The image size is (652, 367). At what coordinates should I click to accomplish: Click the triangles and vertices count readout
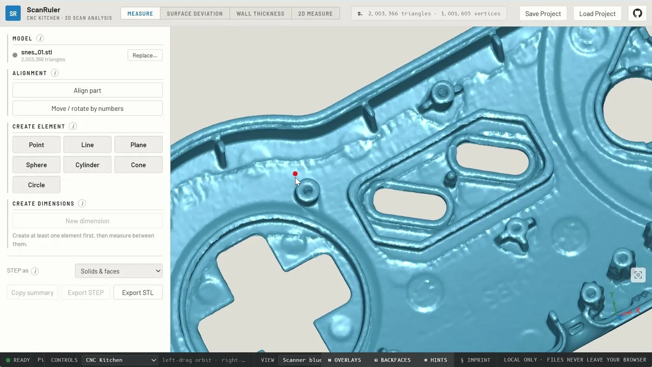[x=429, y=13]
